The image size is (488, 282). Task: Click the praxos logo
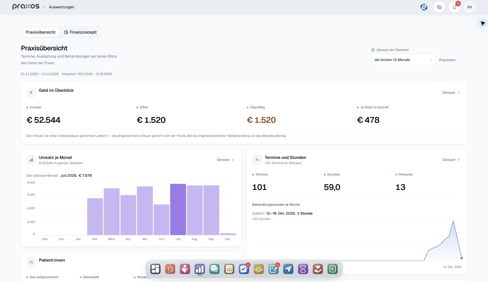(26, 7)
